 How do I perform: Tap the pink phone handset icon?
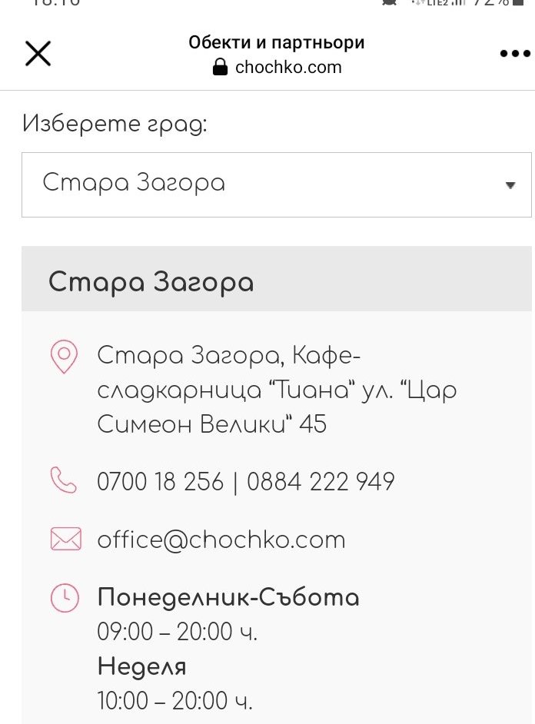coord(64,481)
